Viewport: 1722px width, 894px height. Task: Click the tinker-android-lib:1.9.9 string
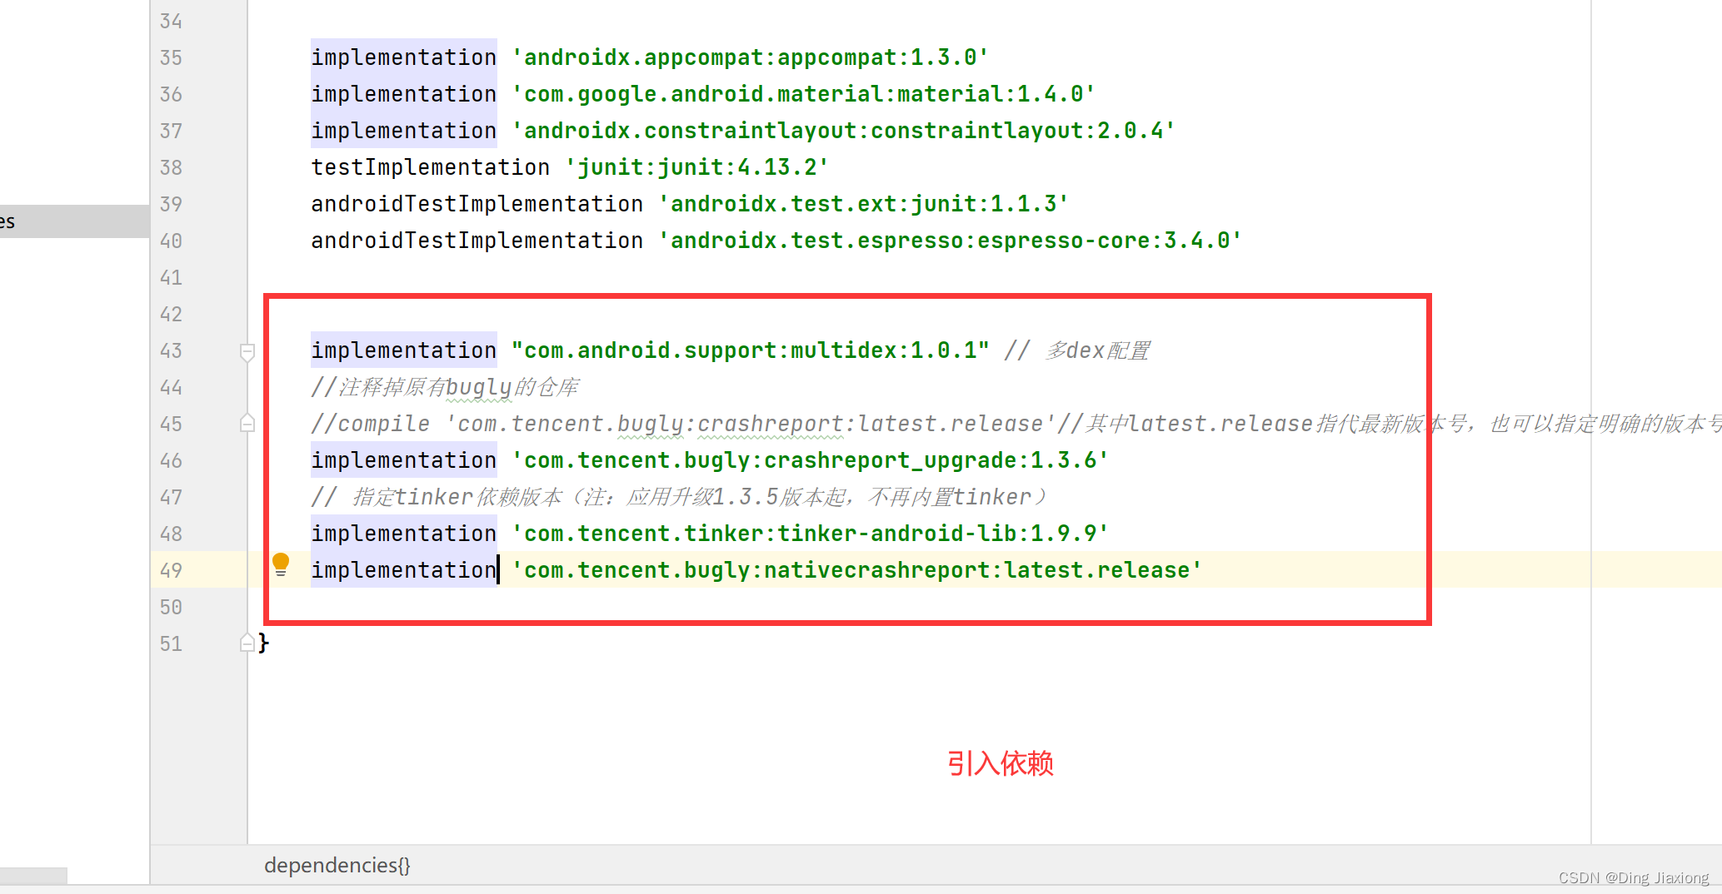(x=810, y=534)
